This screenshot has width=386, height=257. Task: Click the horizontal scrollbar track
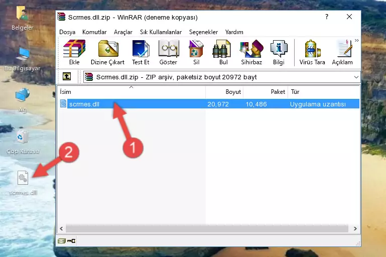[x=207, y=228]
